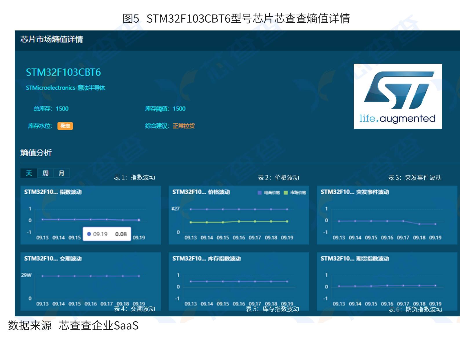Select the 周 (week) tab
Image resolution: width=460 pixels, height=339 pixels.
(x=45, y=173)
